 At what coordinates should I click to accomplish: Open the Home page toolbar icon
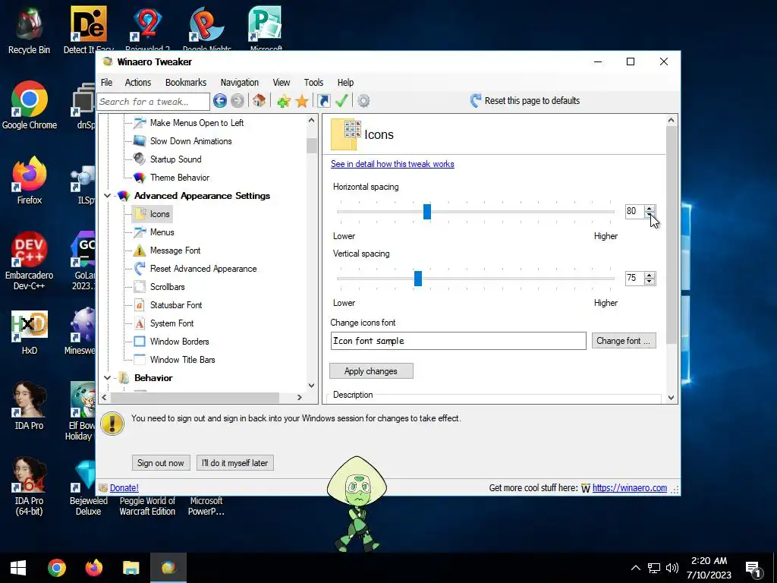pos(259,101)
